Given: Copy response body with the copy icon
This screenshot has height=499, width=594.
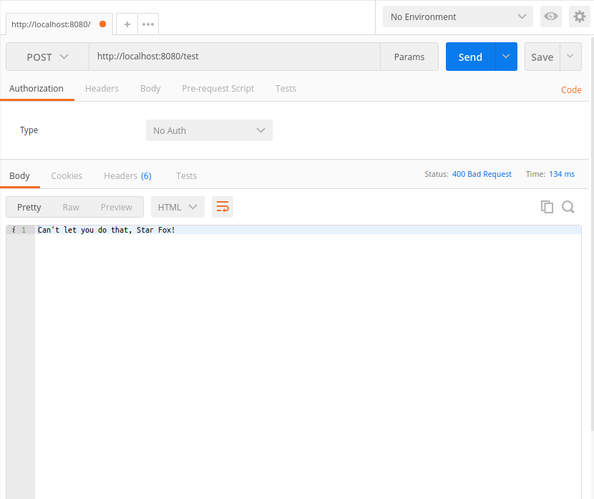Looking at the screenshot, I should tap(547, 207).
